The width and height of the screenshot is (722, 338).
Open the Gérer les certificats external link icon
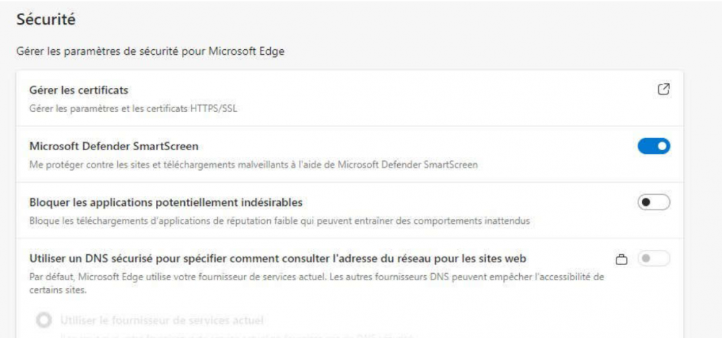pyautogui.click(x=664, y=90)
